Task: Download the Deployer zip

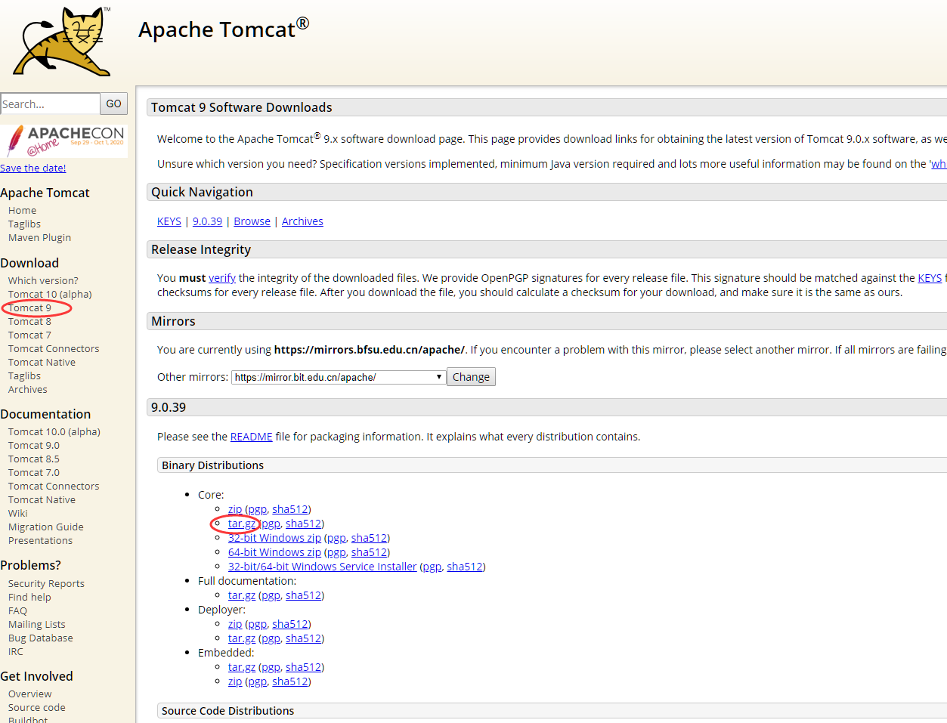Action: click(235, 624)
